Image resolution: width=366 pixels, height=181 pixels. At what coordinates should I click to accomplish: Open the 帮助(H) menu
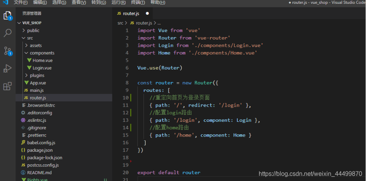tap(158, 3)
